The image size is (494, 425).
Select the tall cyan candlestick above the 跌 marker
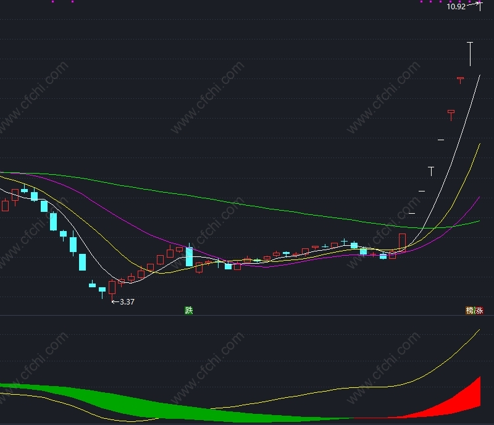coord(189,255)
